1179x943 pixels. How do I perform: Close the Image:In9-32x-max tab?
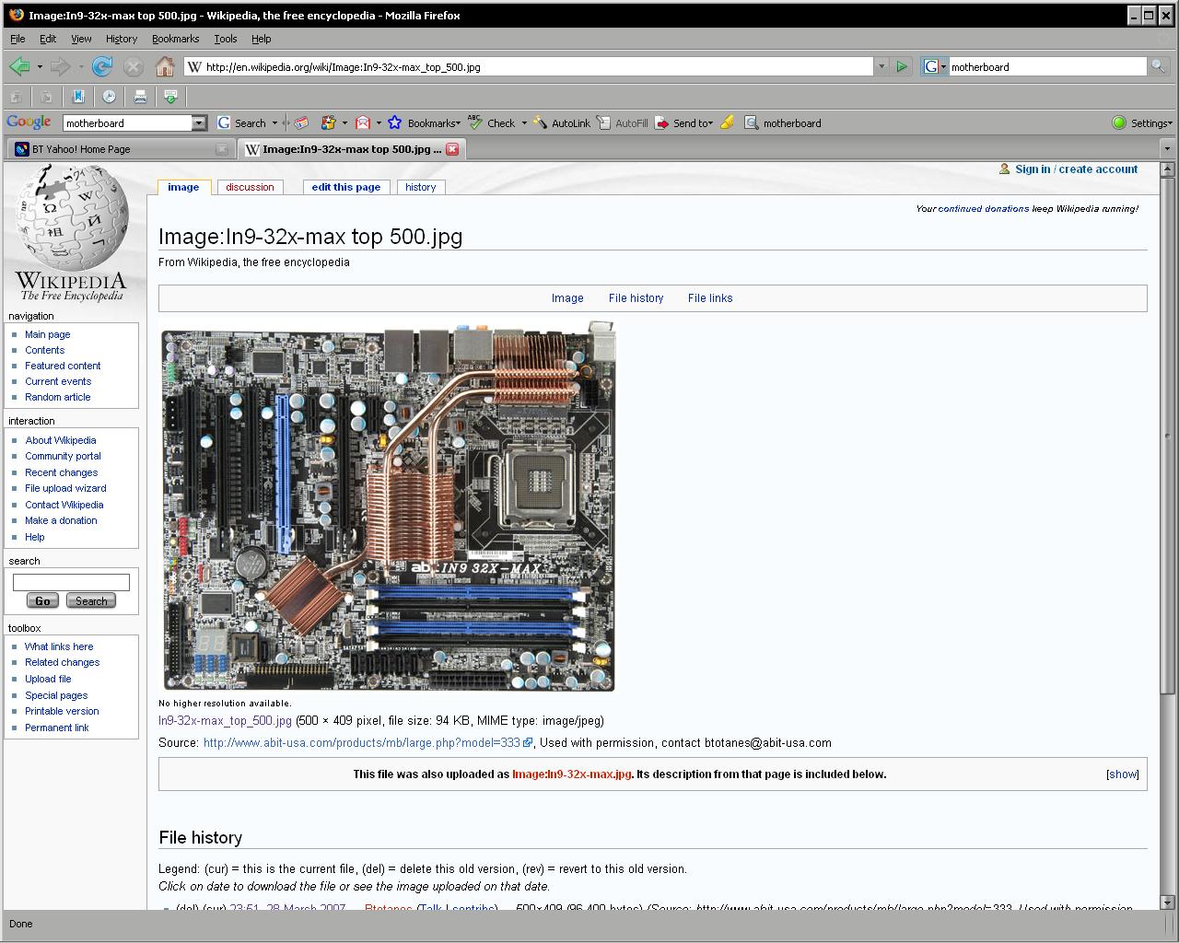(x=452, y=148)
